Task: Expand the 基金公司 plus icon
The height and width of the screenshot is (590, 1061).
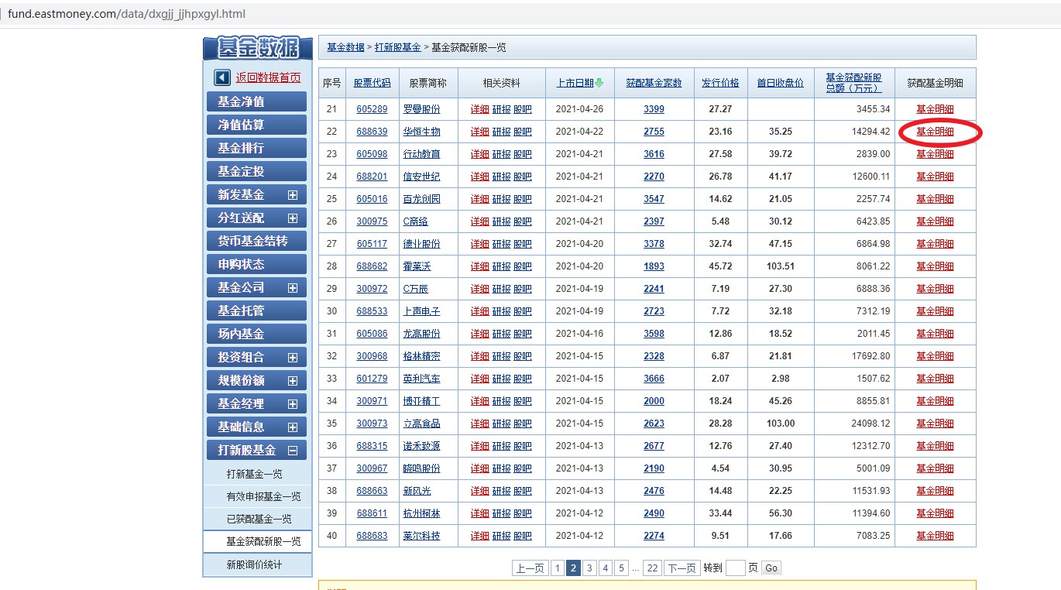Action: [x=293, y=288]
